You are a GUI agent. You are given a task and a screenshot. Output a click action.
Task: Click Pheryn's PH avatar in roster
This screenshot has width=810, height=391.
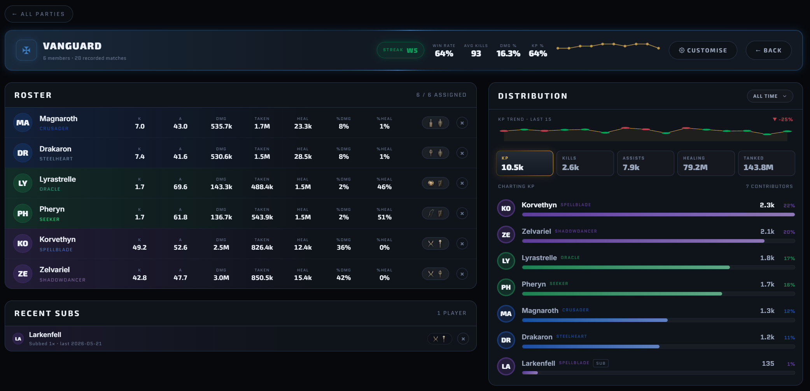(23, 214)
